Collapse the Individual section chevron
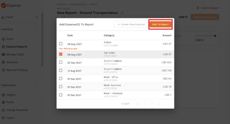230x124 pixels. (x=37, y=29)
